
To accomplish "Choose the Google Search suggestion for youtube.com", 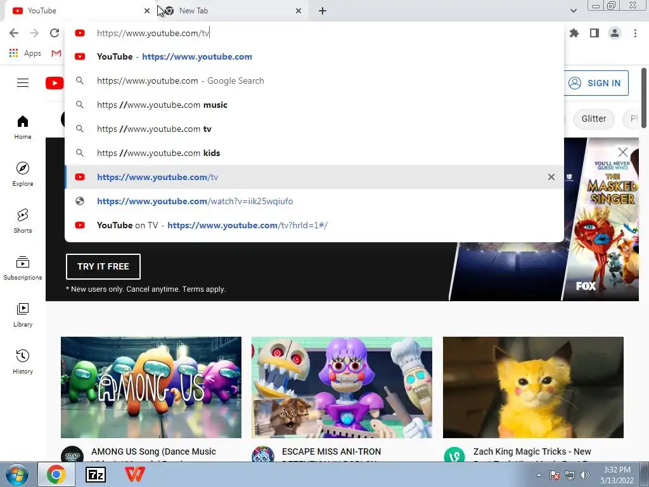I will (x=314, y=81).
